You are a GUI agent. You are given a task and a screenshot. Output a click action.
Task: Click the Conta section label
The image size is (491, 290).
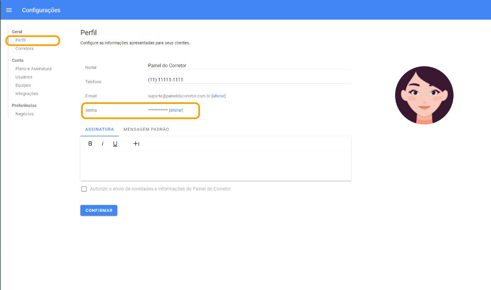point(18,60)
